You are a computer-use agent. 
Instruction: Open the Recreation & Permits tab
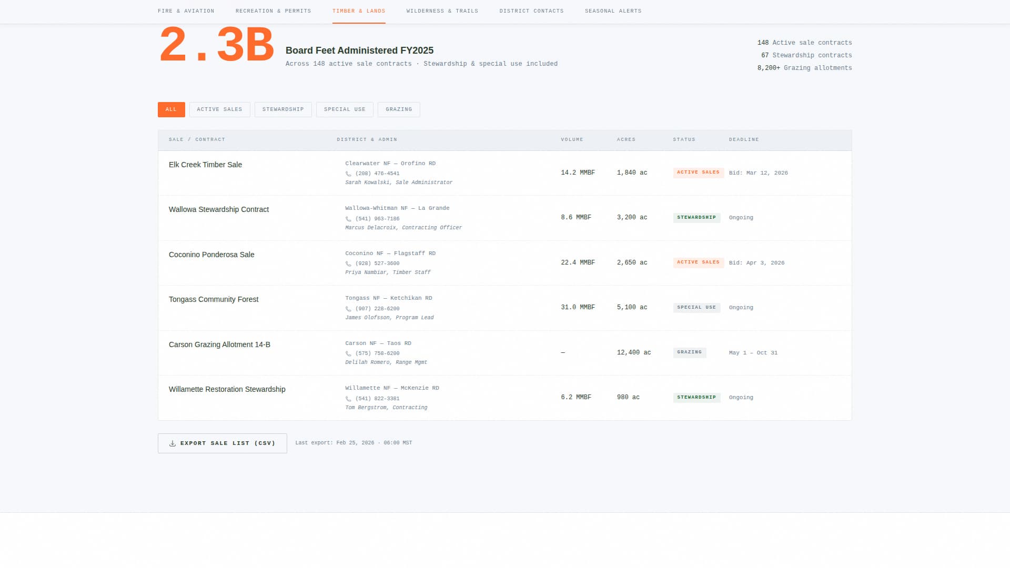pos(273,11)
